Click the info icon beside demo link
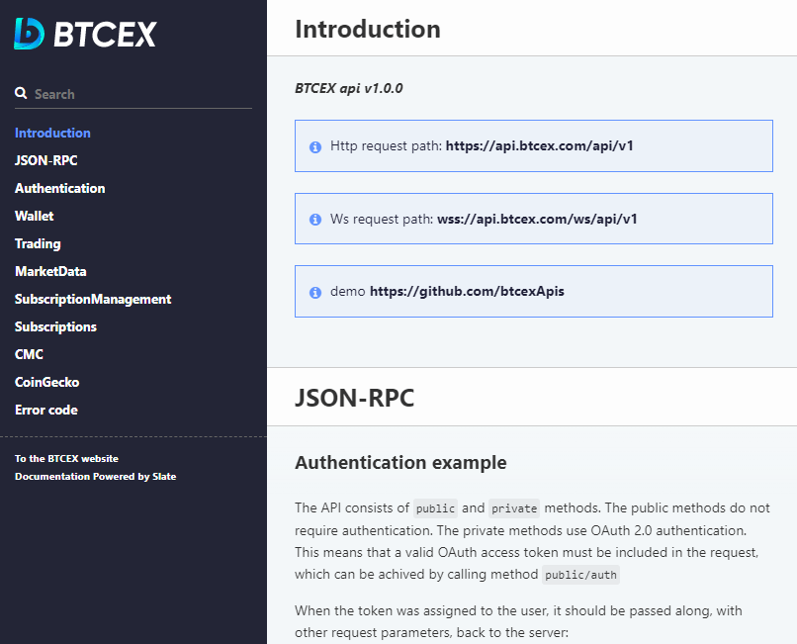 (x=315, y=293)
